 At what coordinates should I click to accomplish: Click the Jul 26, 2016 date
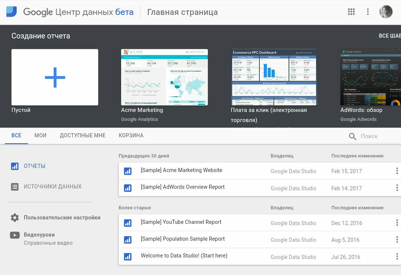(x=346, y=257)
